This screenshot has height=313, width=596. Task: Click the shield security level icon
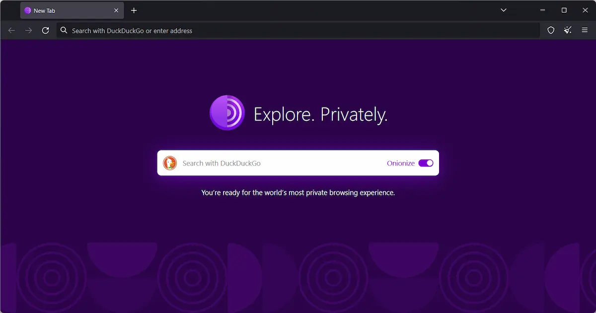[551, 30]
